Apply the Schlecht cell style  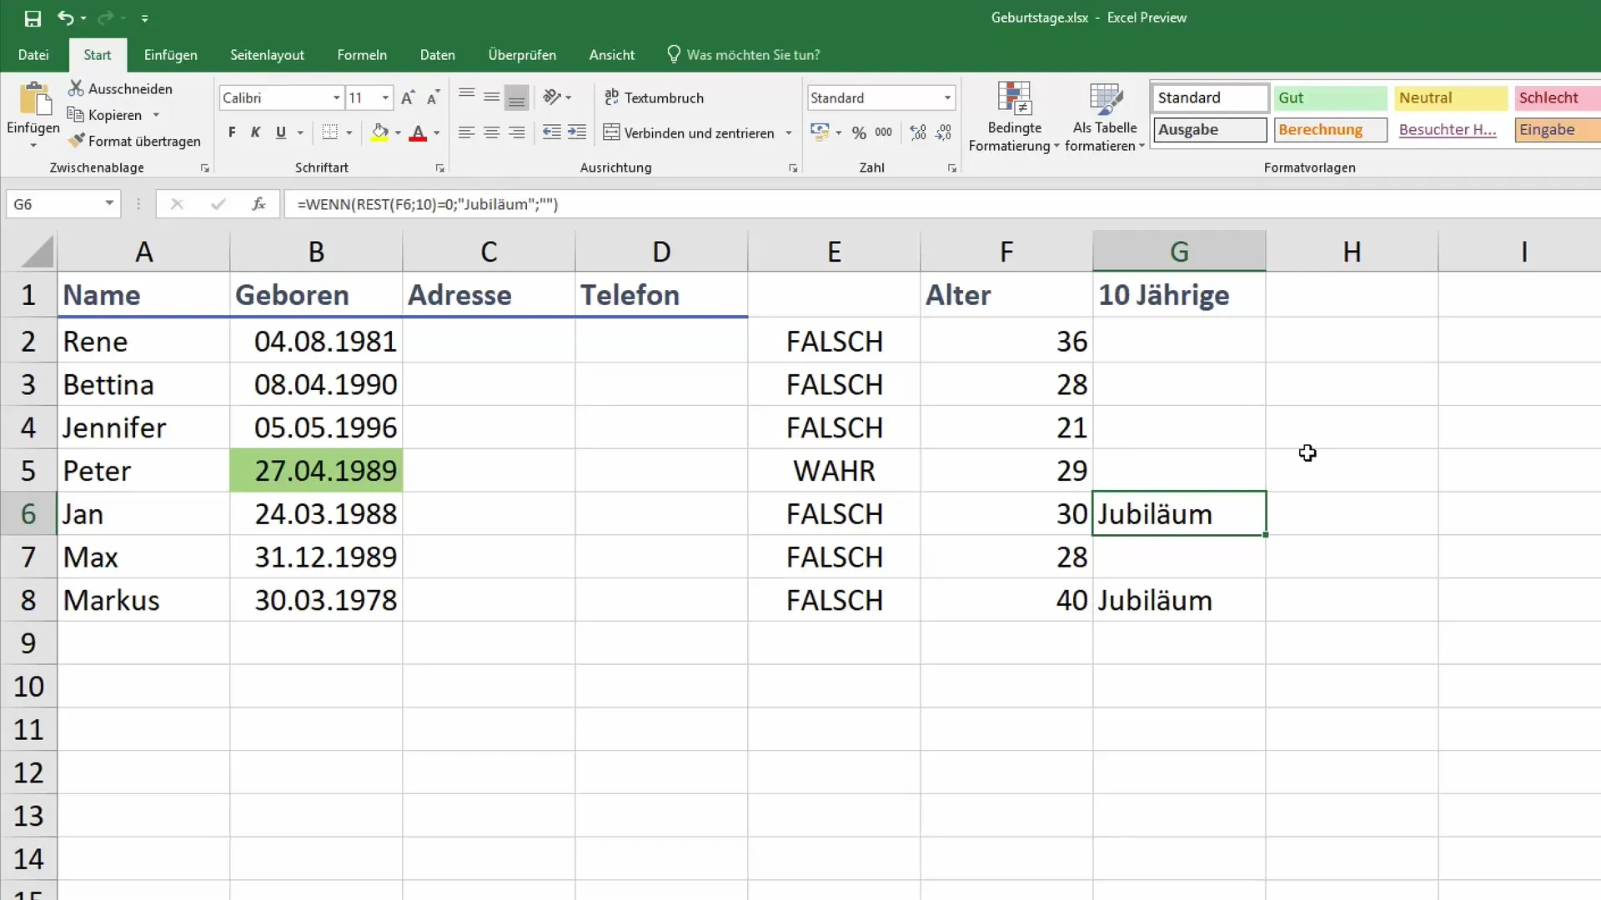pyautogui.click(x=1558, y=97)
